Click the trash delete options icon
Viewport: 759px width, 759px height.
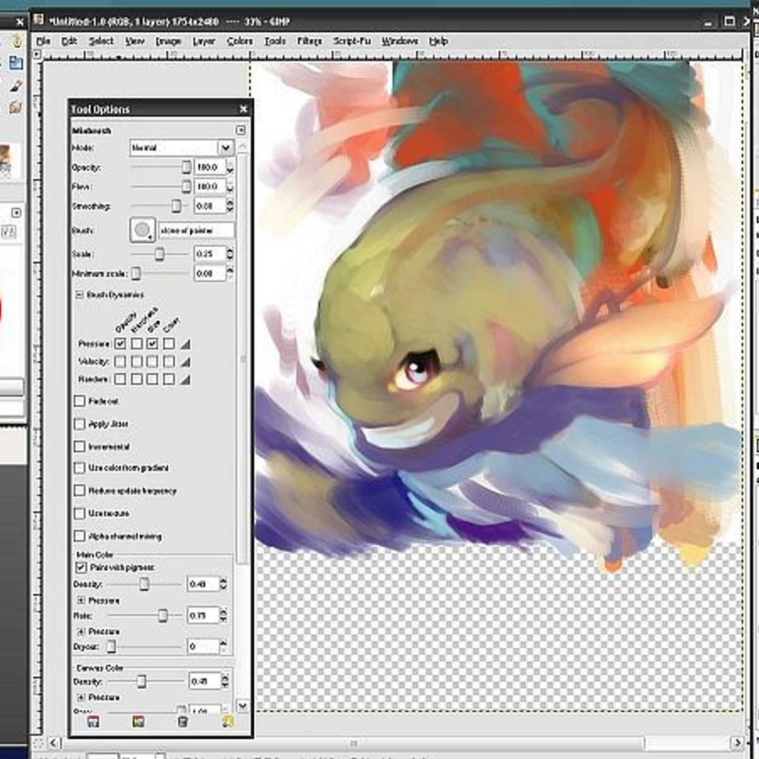(x=183, y=722)
